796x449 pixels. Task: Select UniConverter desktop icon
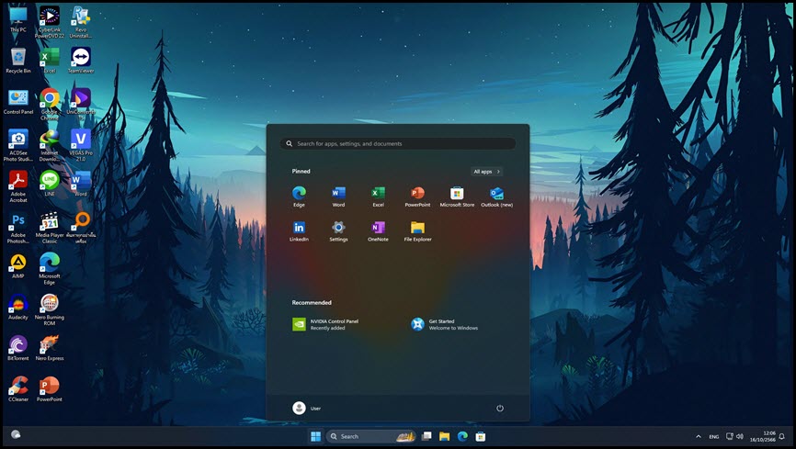click(x=81, y=105)
